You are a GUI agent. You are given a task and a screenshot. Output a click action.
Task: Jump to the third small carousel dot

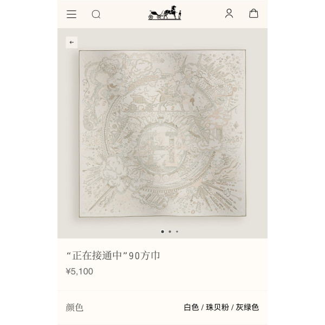(x=177, y=231)
